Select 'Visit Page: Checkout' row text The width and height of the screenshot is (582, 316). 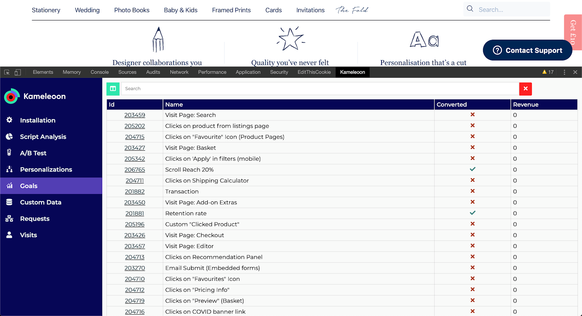pyautogui.click(x=195, y=235)
